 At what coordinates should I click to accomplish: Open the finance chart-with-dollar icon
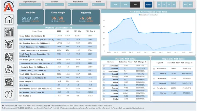[x=8, y=32]
